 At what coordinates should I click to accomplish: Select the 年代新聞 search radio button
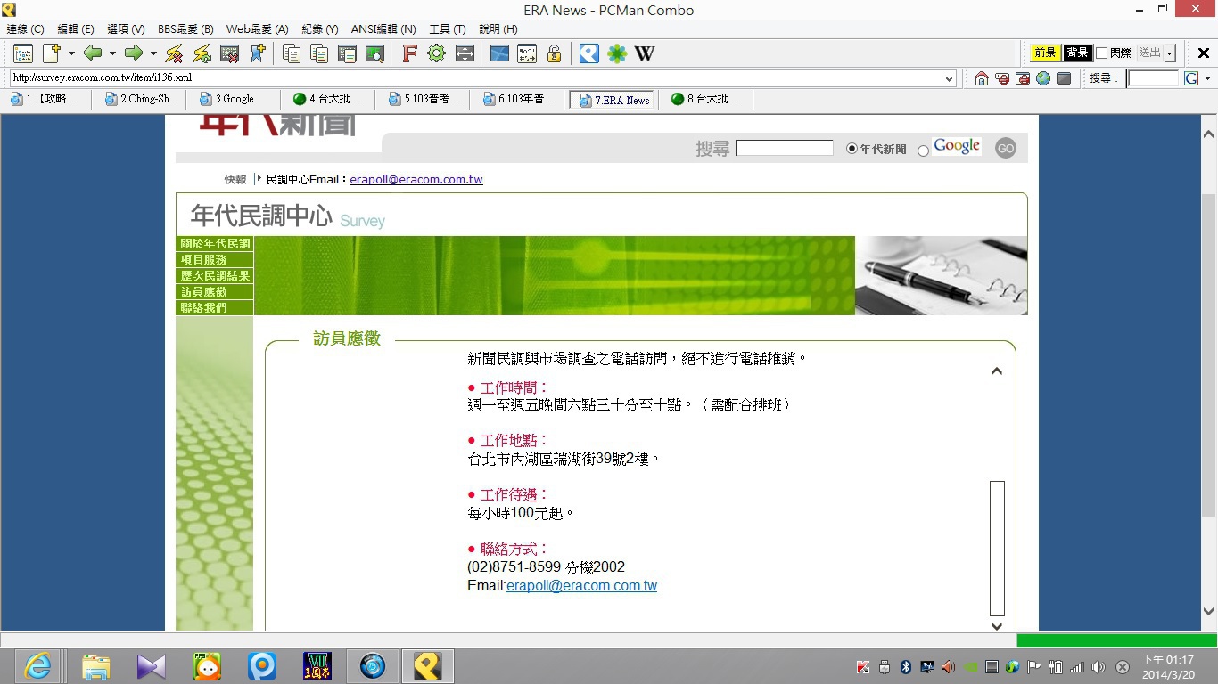pyautogui.click(x=852, y=149)
